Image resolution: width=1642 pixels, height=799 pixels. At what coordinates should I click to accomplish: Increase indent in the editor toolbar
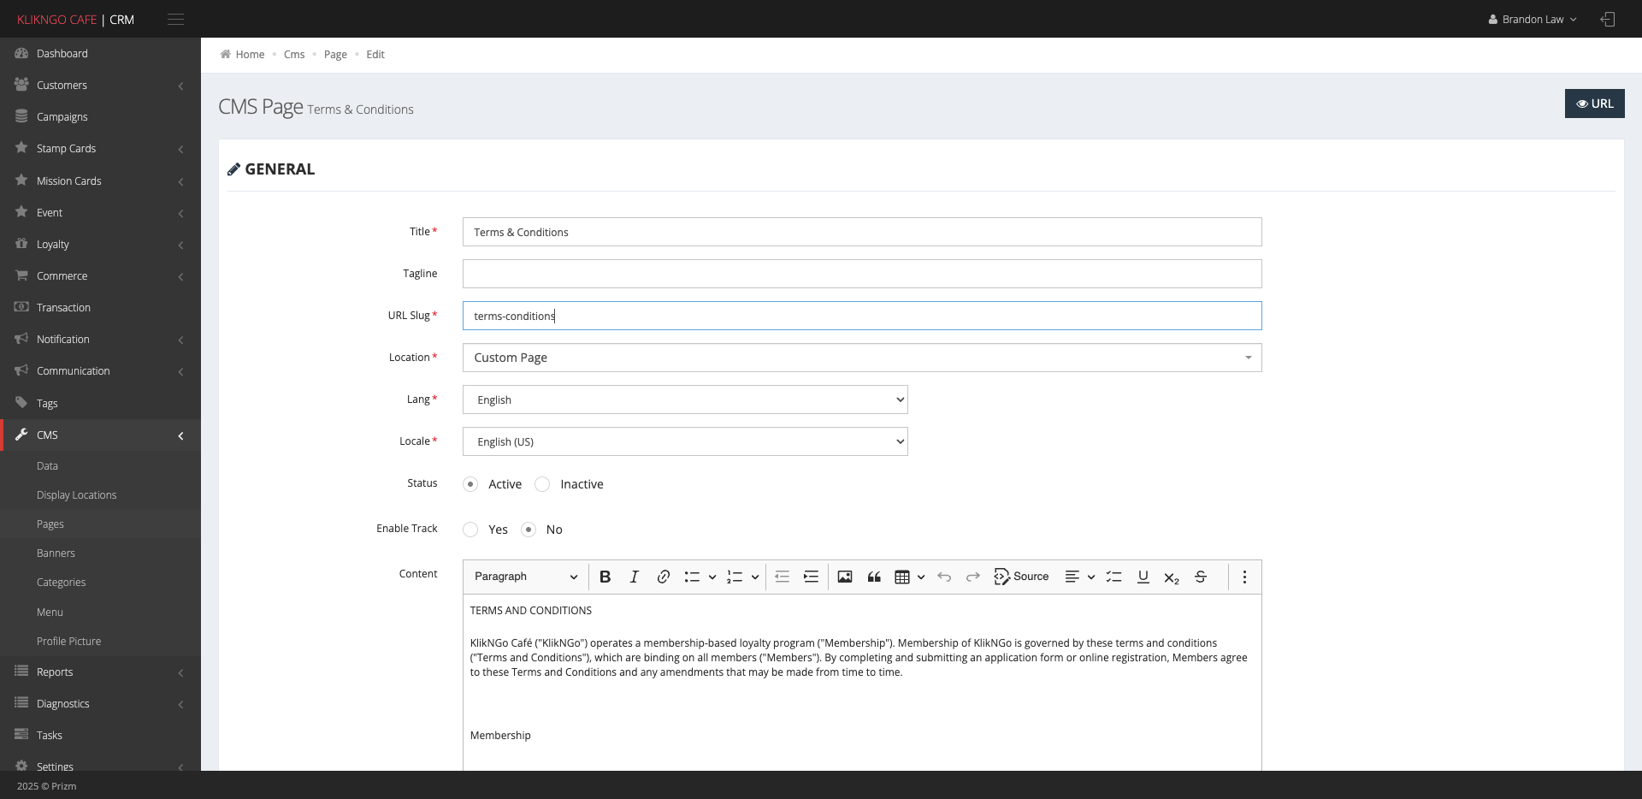[811, 577]
